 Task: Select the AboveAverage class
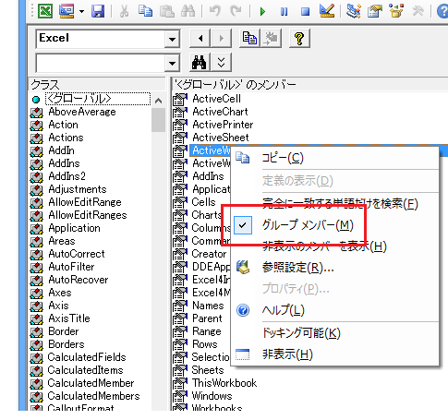pyautogui.click(x=82, y=112)
